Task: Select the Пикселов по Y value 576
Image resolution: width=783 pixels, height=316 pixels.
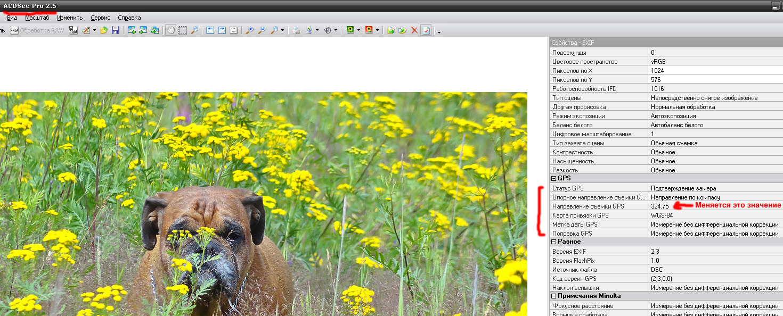Action: click(x=656, y=79)
